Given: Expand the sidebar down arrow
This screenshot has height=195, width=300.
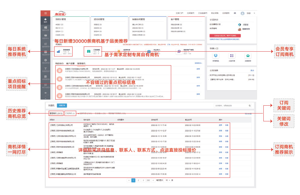Looking at the screenshot, I should (x=45, y=98).
